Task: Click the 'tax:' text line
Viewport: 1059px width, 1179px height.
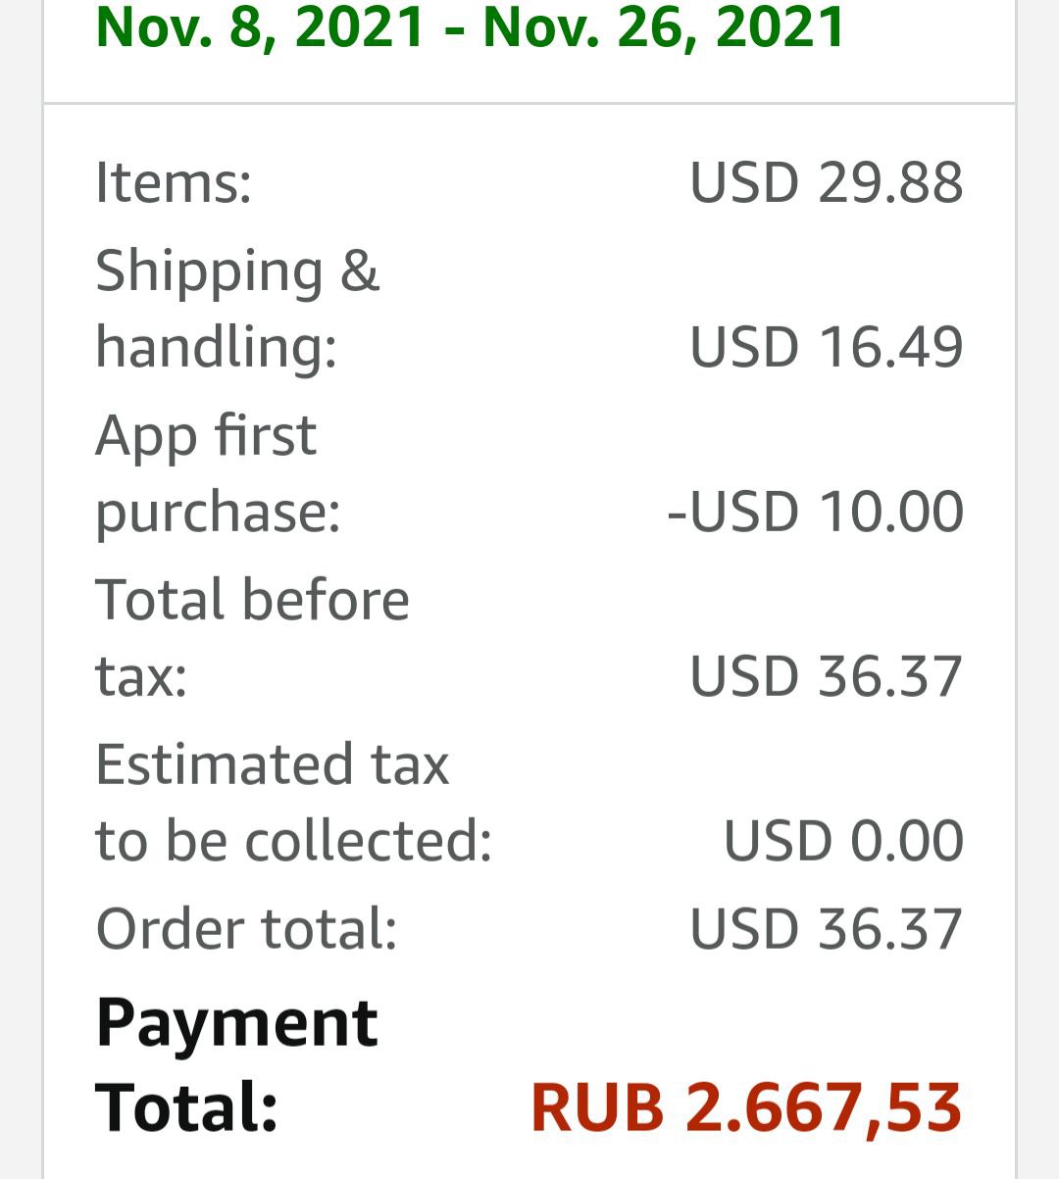Action: coord(141,676)
